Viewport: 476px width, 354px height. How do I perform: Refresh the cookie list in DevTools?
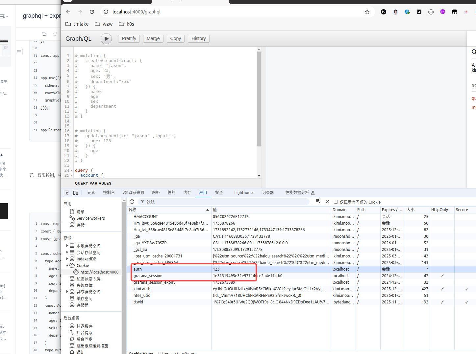(x=132, y=202)
